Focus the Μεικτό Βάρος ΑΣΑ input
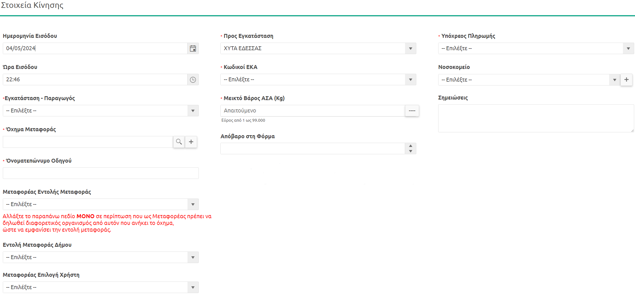The width and height of the screenshot is (635, 295). coord(313,111)
